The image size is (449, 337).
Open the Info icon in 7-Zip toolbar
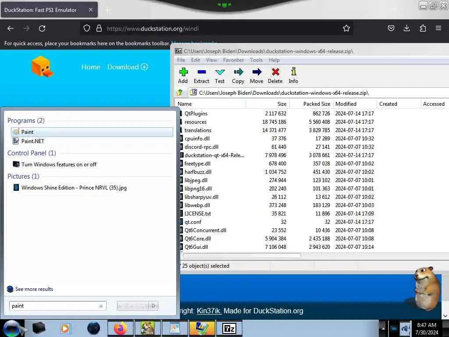(x=293, y=75)
